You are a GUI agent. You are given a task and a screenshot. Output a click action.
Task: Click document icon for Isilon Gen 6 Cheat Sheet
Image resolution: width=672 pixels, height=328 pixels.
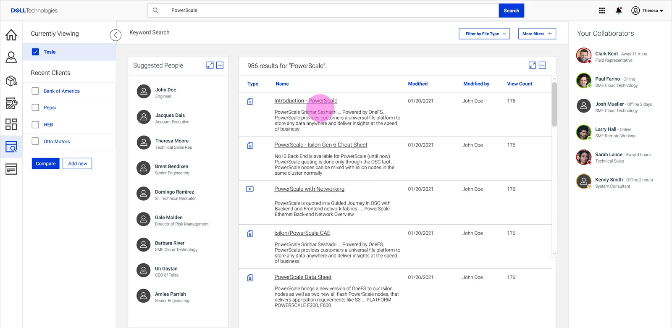pyautogui.click(x=250, y=145)
